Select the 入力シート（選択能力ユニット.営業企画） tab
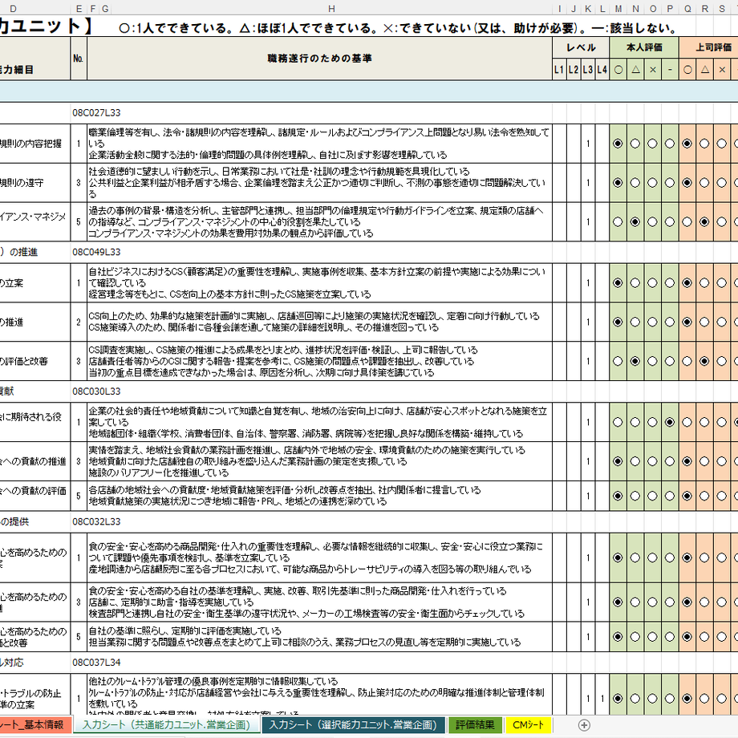The width and height of the screenshot is (738, 738). (x=353, y=725)
